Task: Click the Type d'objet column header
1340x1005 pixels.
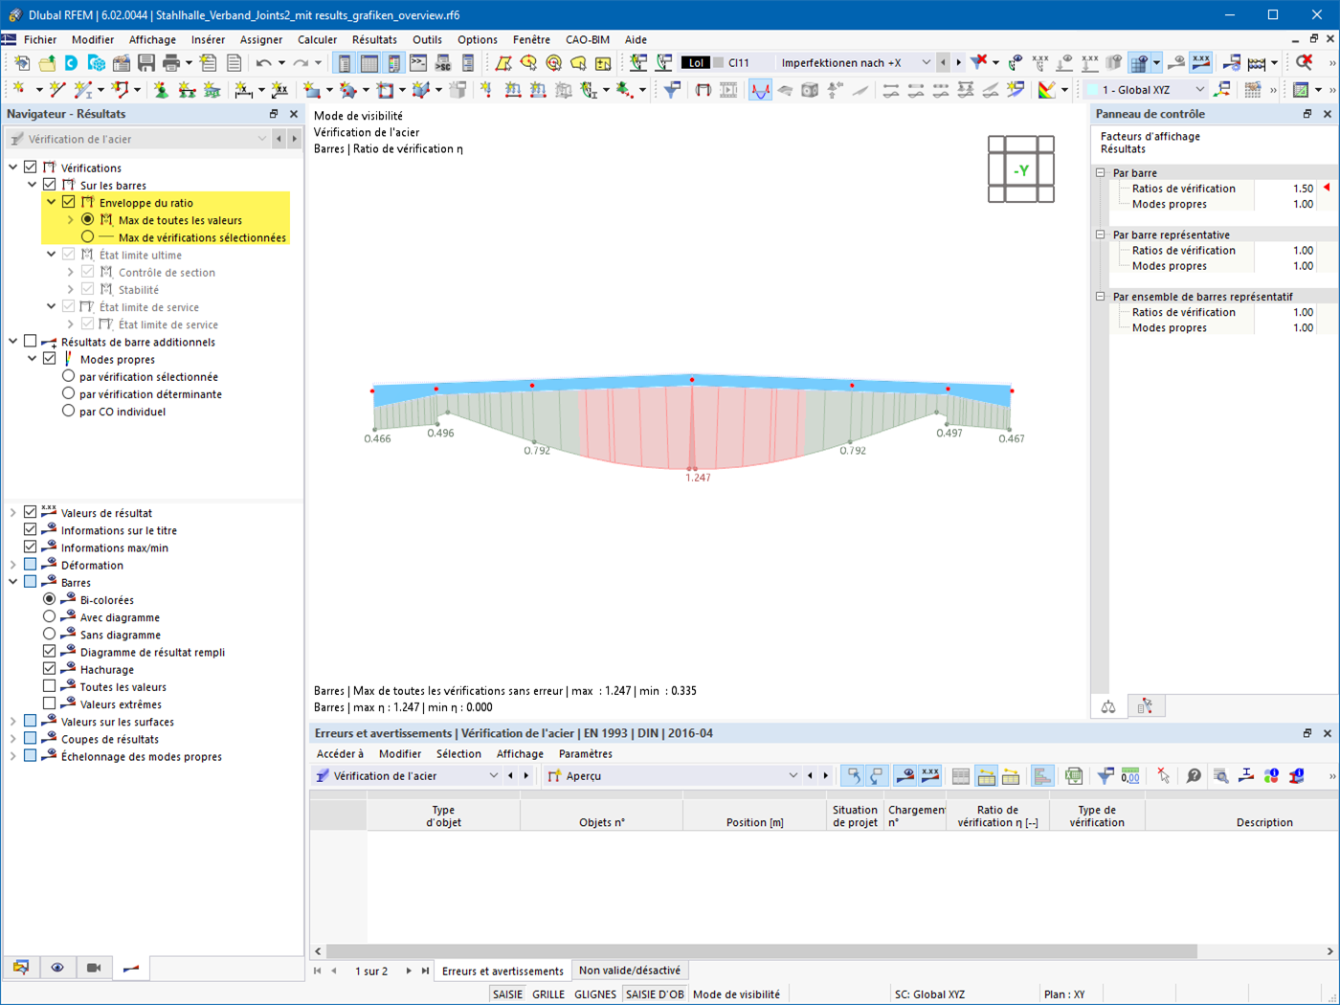Action: (443, 815)
